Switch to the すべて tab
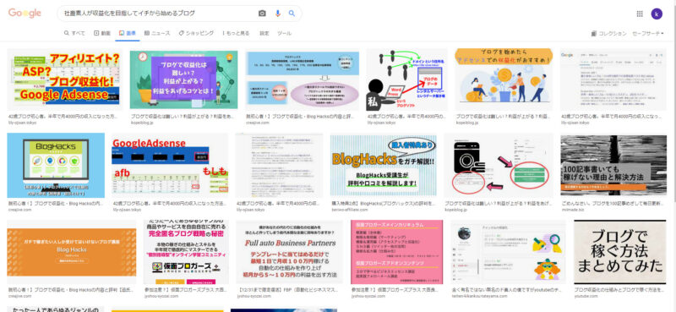 (74, 33)
